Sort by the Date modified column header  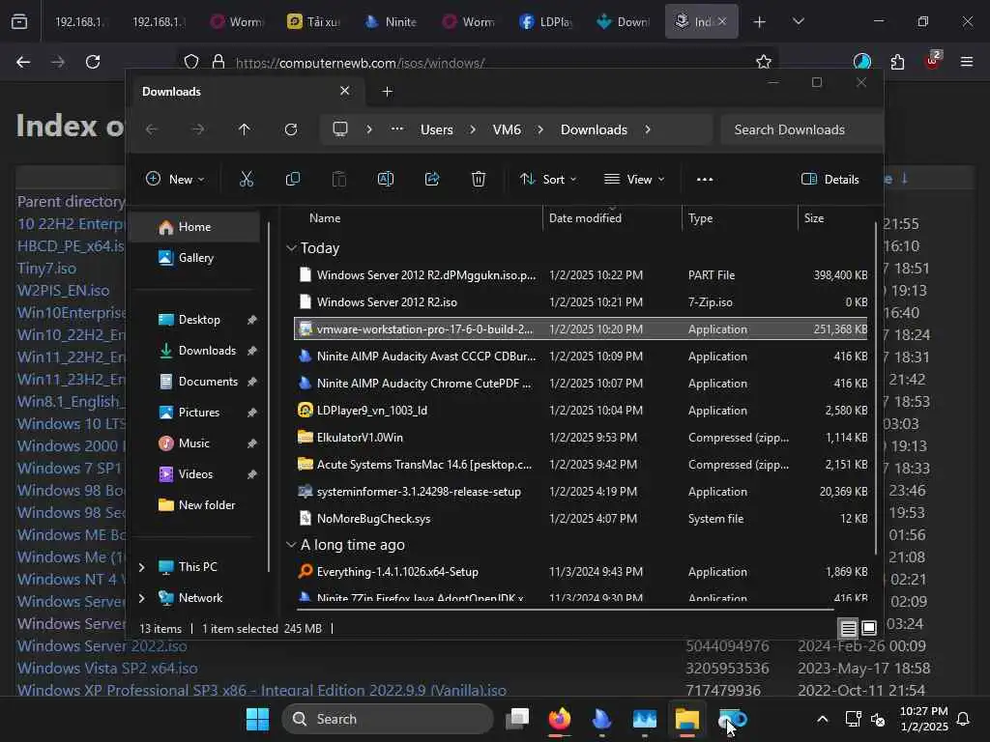click(x=585, y=218)
